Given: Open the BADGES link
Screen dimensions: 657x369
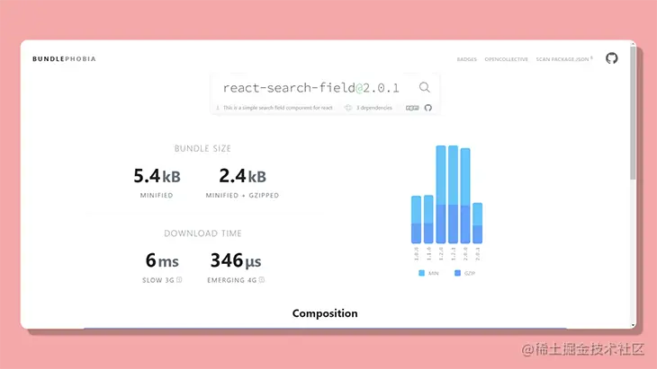Looking at the screenshot, I should (x=467, y=59).
